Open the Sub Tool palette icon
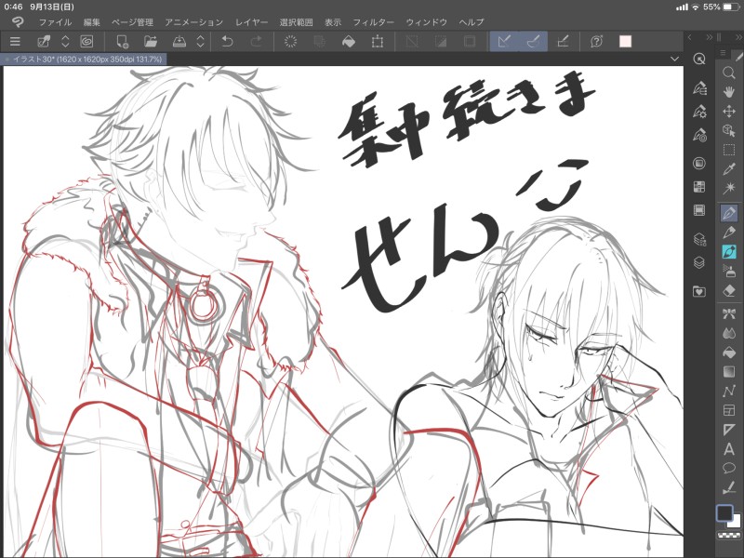This screenshot has height=558, width=744. click(699, 88)
